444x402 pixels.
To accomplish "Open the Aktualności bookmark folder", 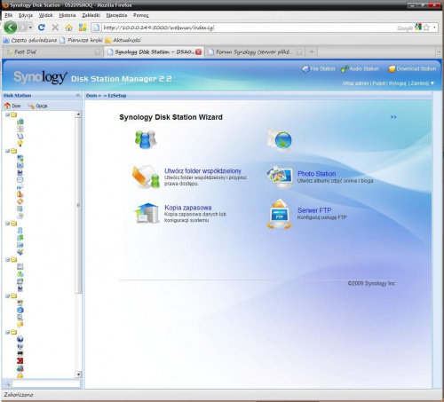I will tap(123, 40).
